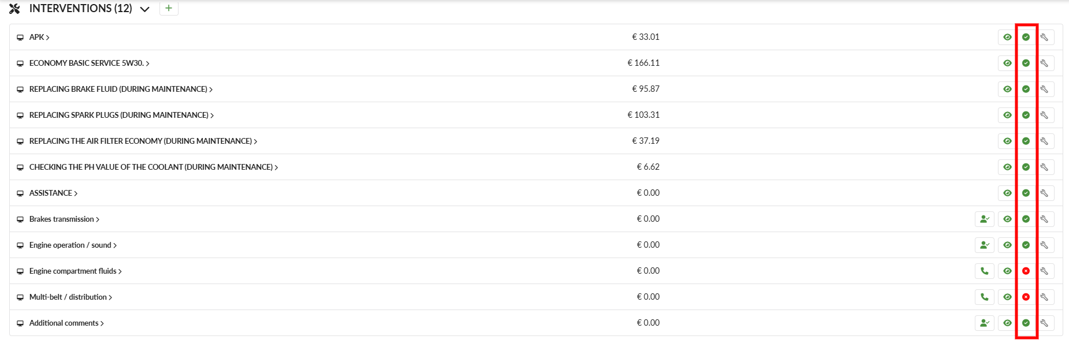The image size is (1069, 343).
Task: Add a new intervention with plus button
Action: pyautogui.click(x=169, y=8)
